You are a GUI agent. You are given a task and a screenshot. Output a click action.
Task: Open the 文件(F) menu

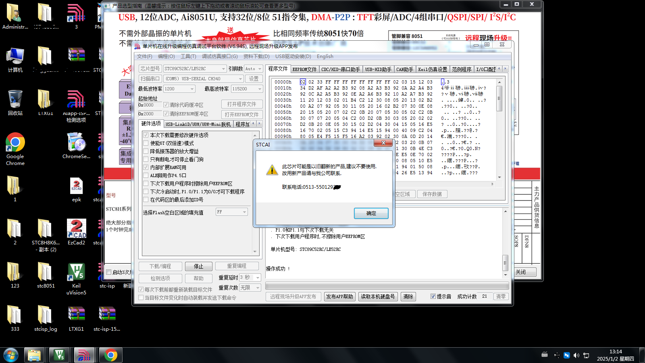145,56
